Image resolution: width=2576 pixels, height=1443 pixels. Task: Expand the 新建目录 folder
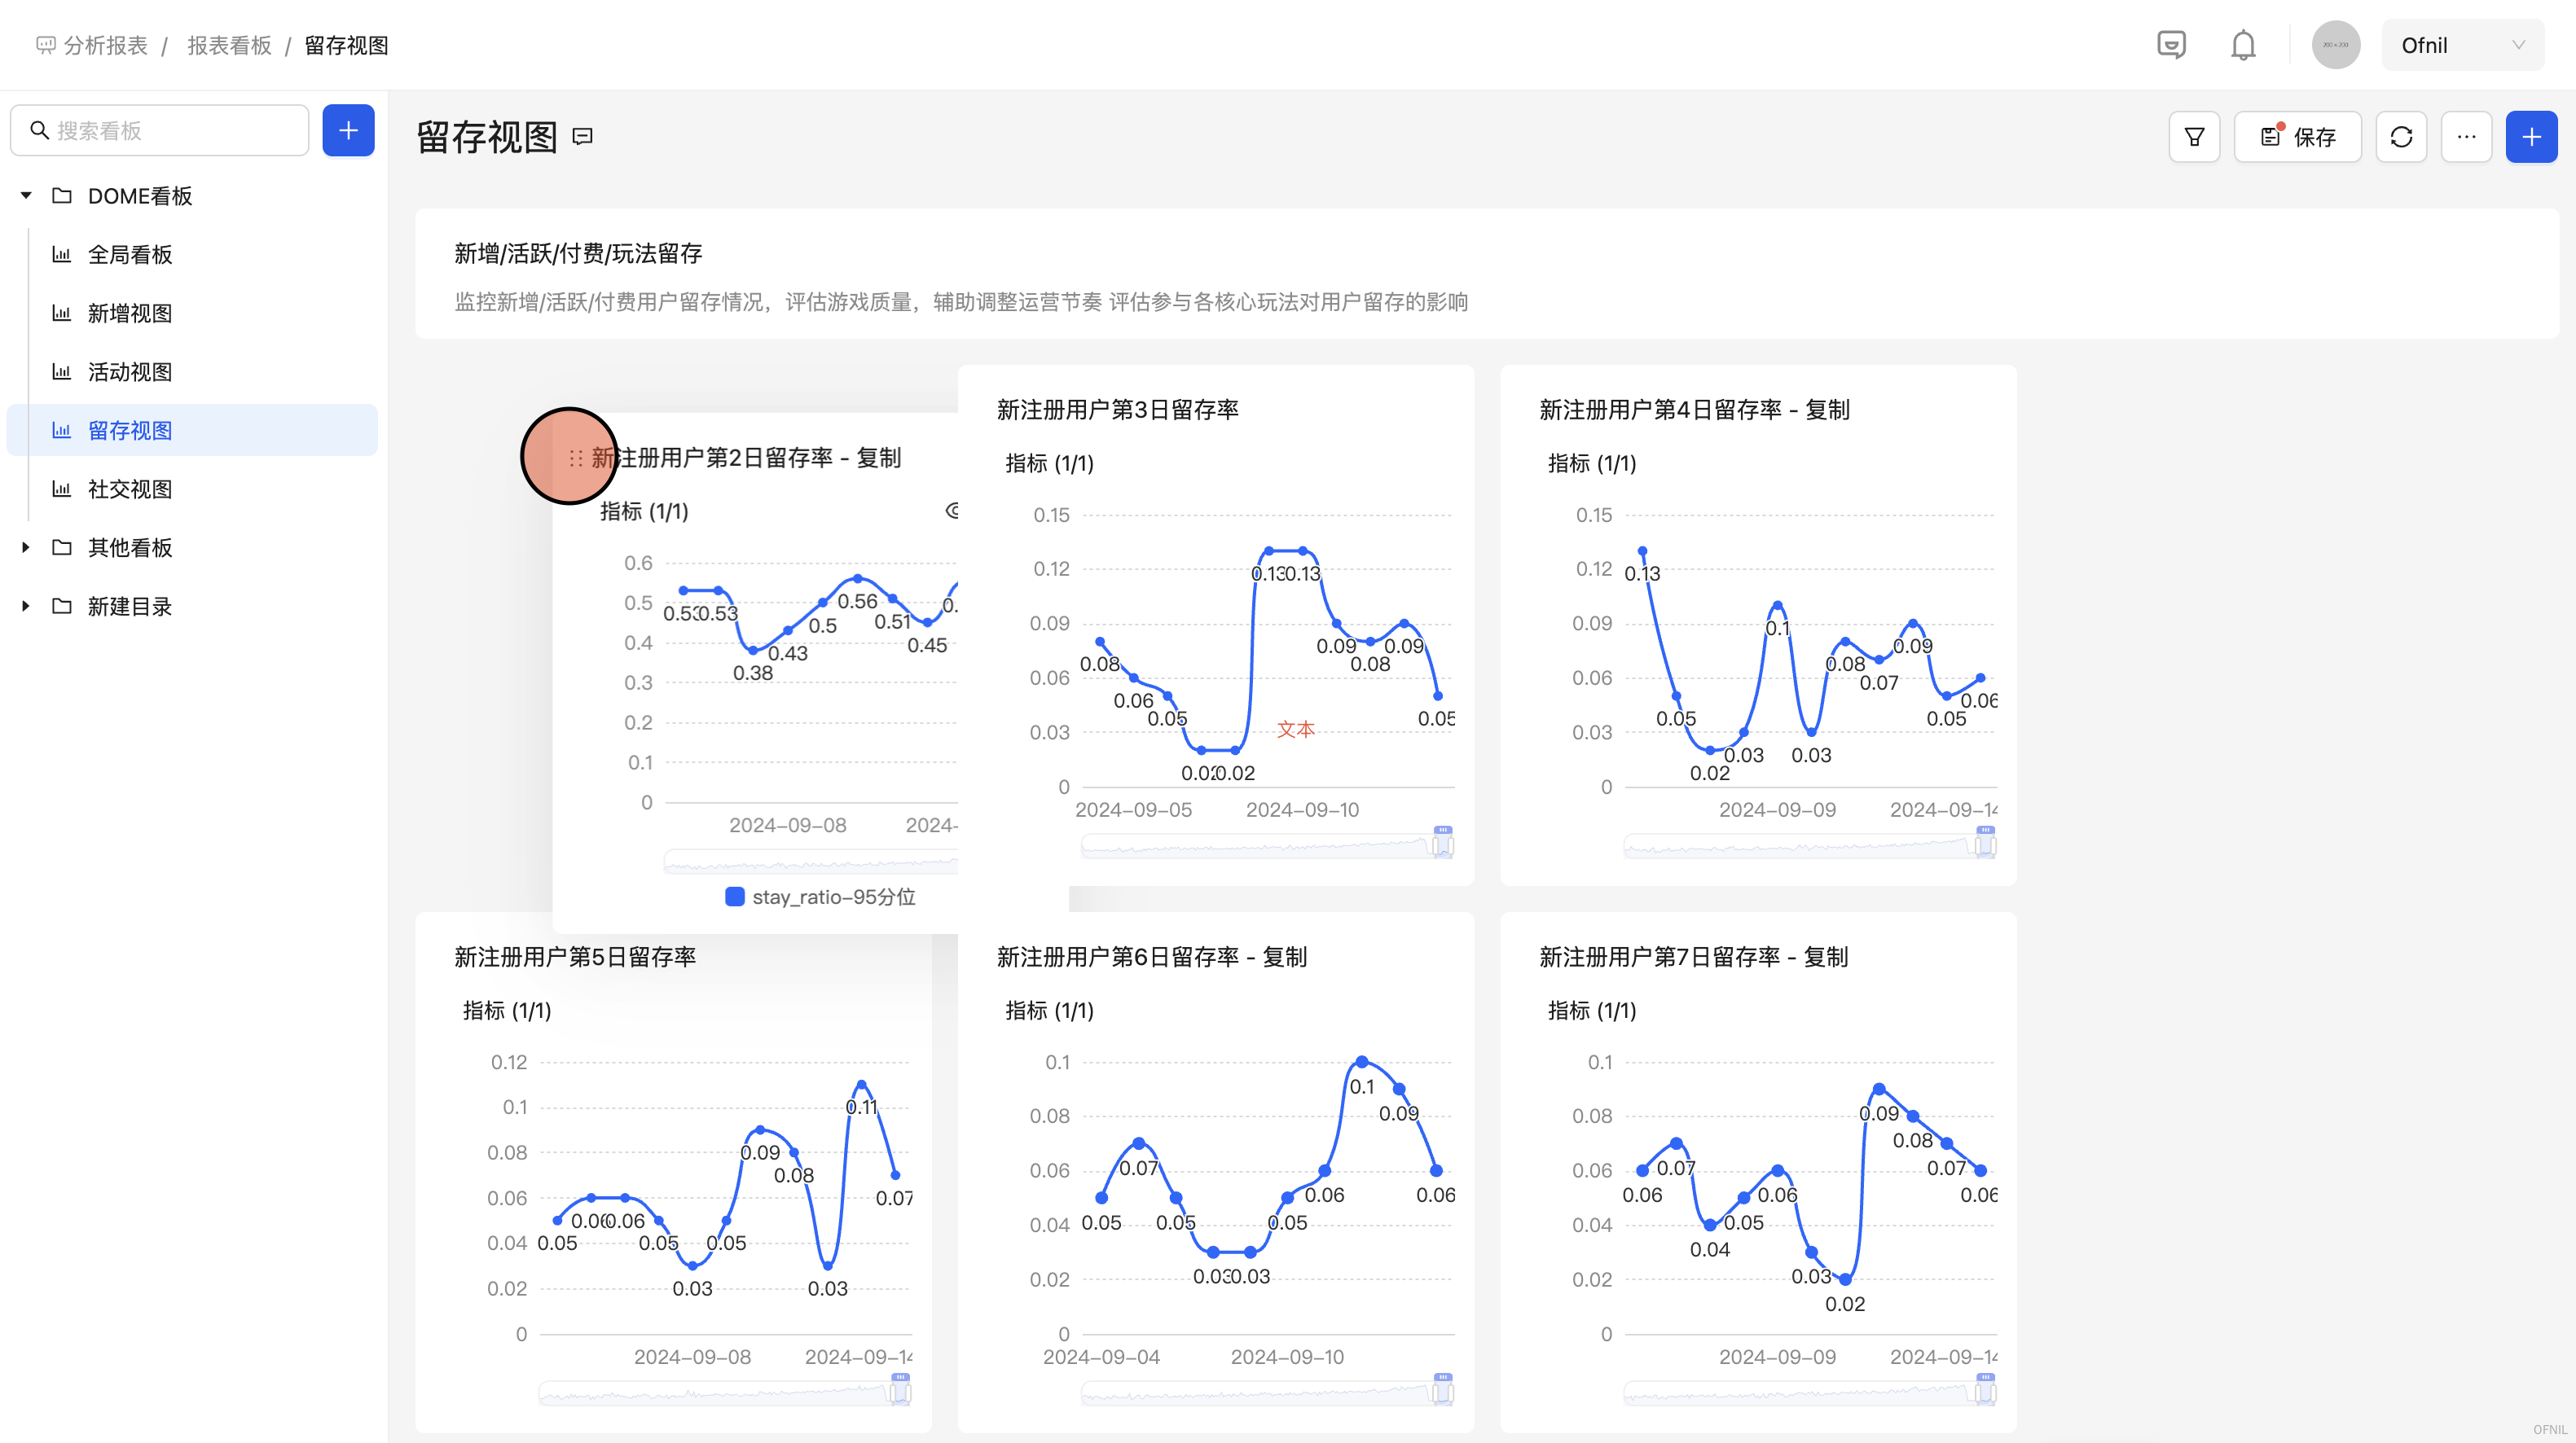(x=26, y=607)
